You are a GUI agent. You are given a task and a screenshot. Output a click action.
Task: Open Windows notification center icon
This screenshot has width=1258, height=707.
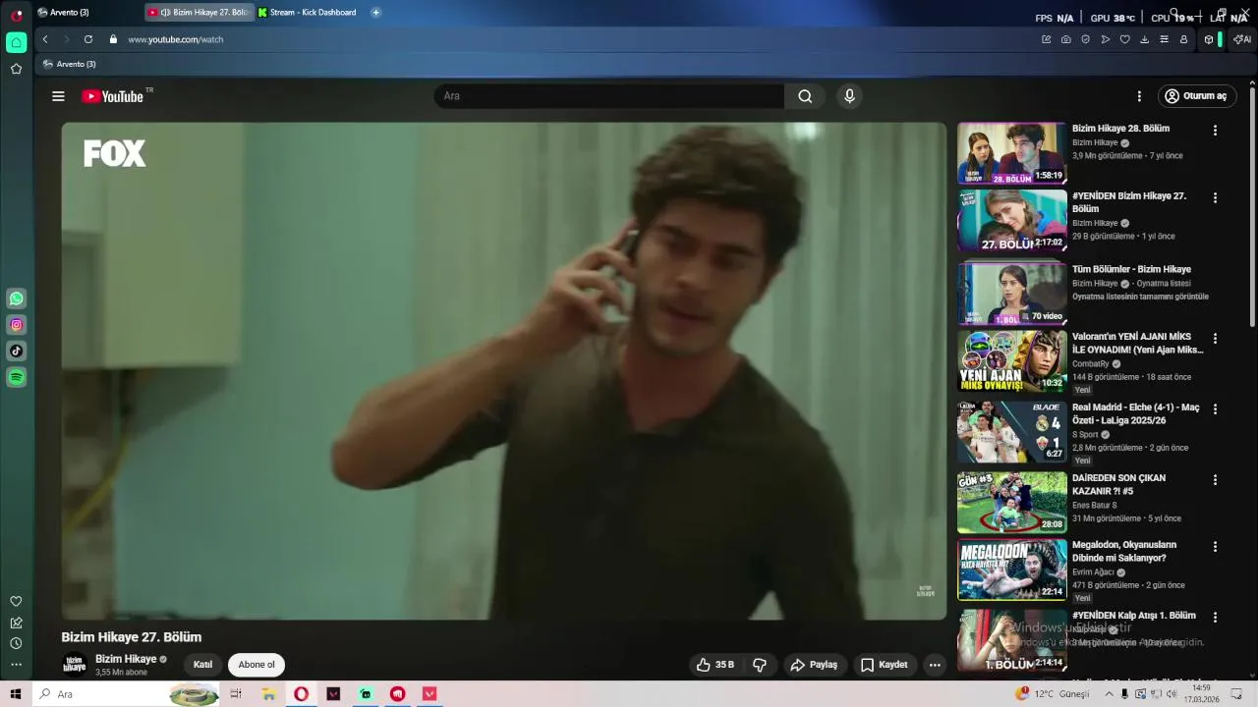click(x=1236, y=694)
